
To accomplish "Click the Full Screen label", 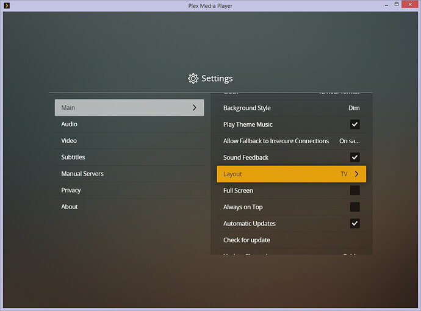I will (x=238, y=190).
